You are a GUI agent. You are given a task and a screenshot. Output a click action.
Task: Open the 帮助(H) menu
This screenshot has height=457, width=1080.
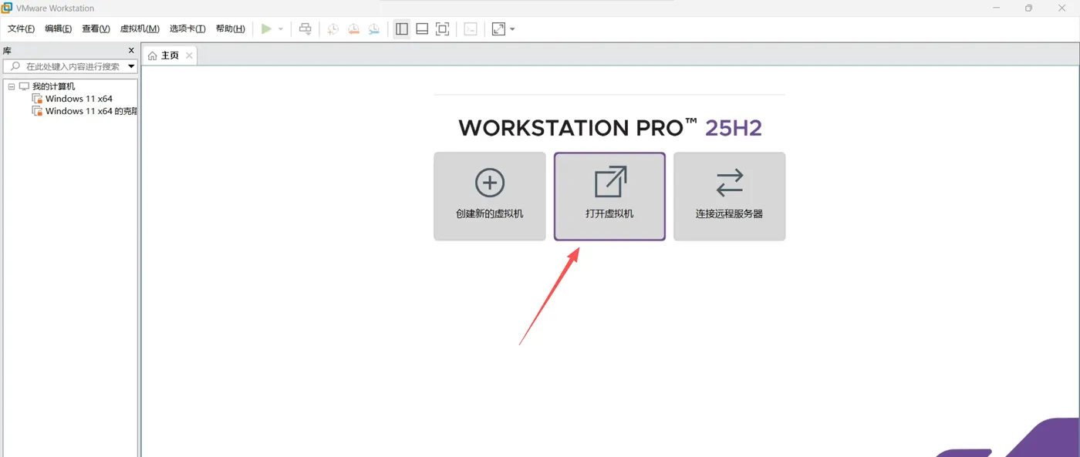[x=231, y=29]
